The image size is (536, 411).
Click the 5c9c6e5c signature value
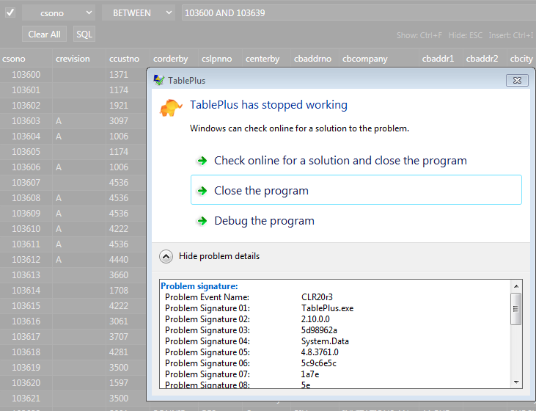(318, 363)
